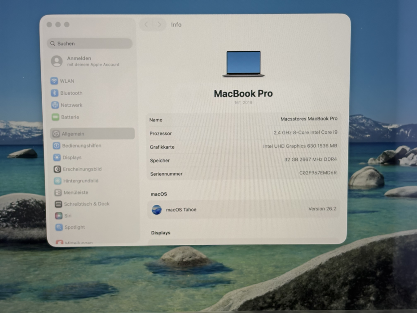The image size is (417, 313).
Task: Click the Bluetooth sidebar icon
Action: (54, 93)
